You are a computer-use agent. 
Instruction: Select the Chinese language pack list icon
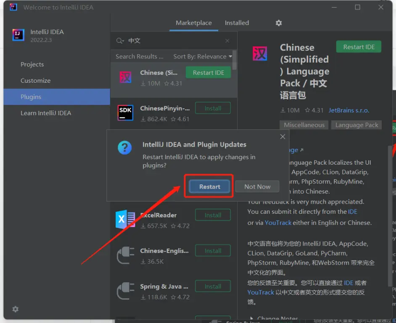[x=126, y=77]
